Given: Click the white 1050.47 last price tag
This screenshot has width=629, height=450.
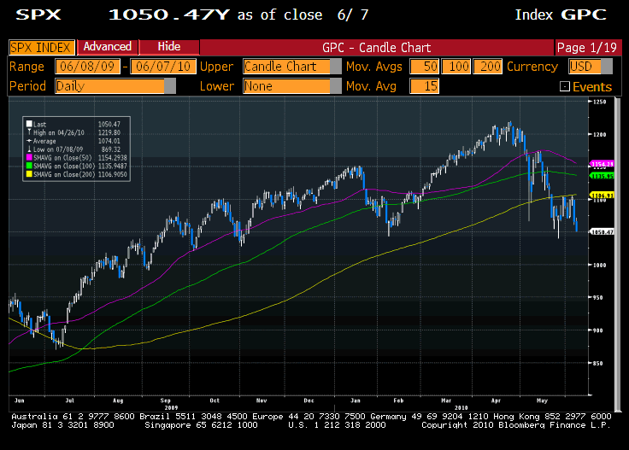Looking at the screenshot, I should [x=604, y=231].
